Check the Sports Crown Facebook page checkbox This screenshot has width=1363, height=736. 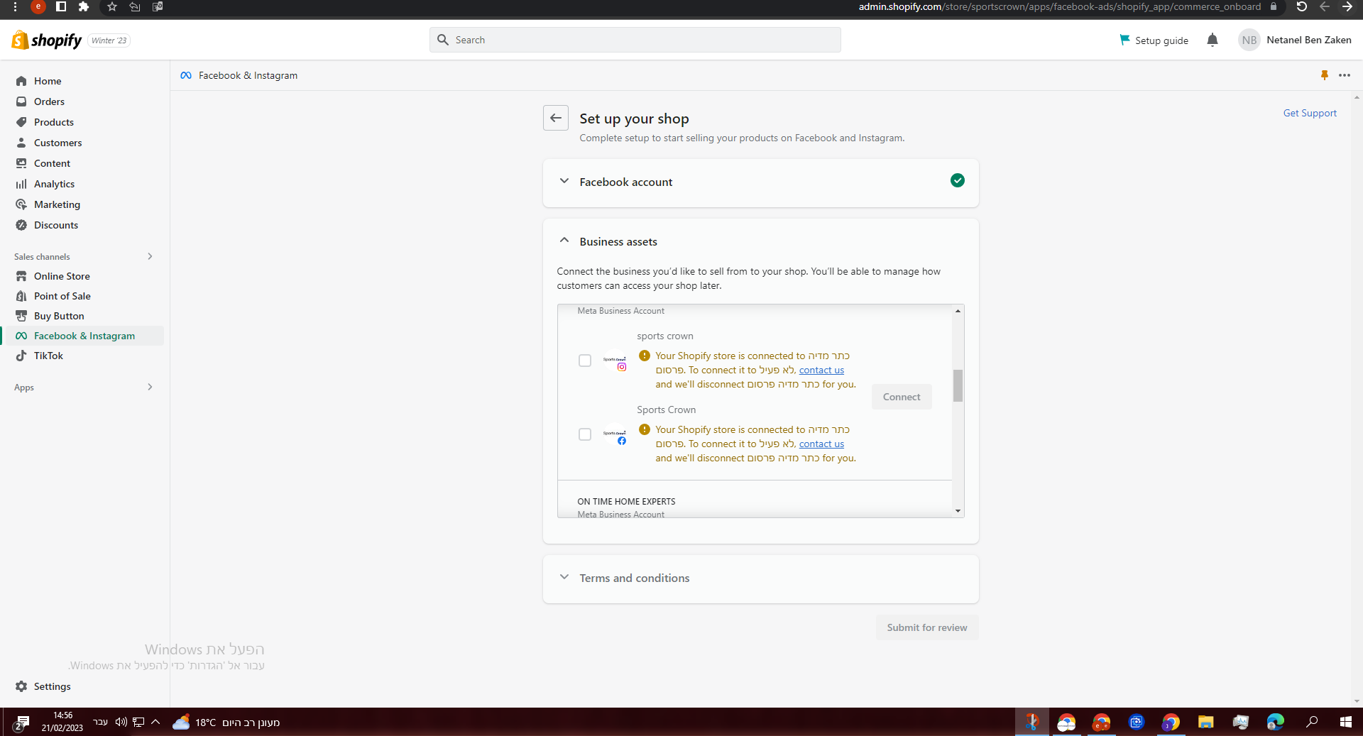(x=585, y=434)
